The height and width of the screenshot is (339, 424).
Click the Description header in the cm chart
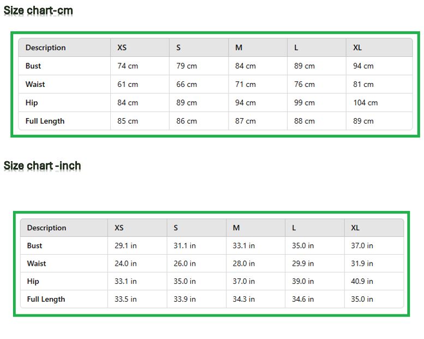45,48
